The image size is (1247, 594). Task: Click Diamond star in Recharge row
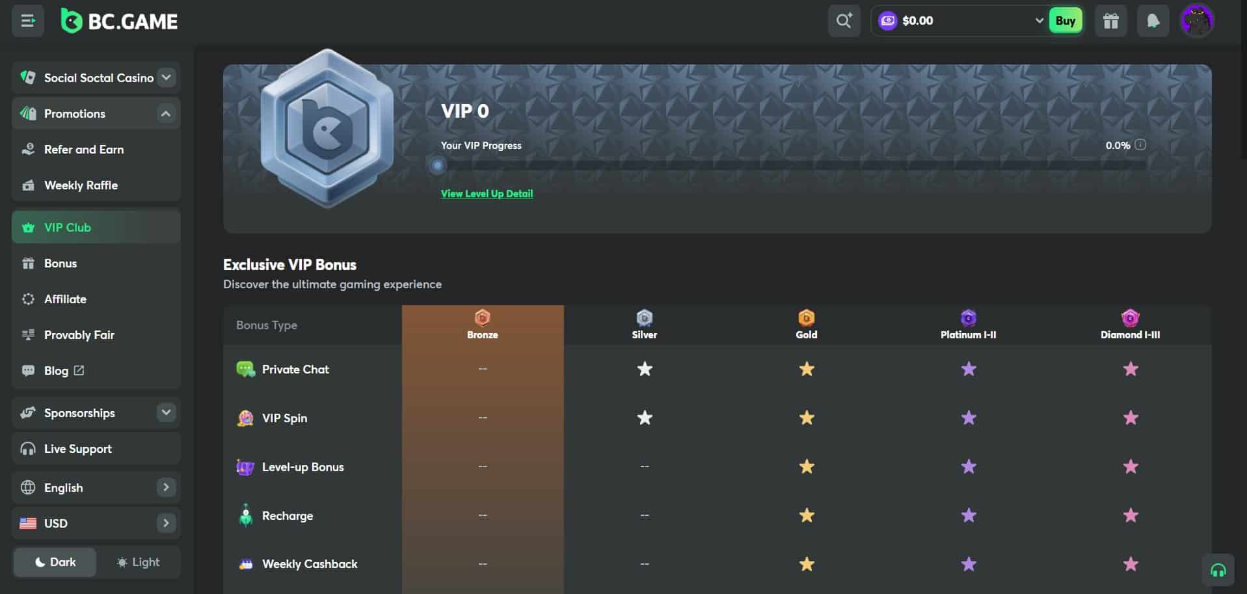1131,515
